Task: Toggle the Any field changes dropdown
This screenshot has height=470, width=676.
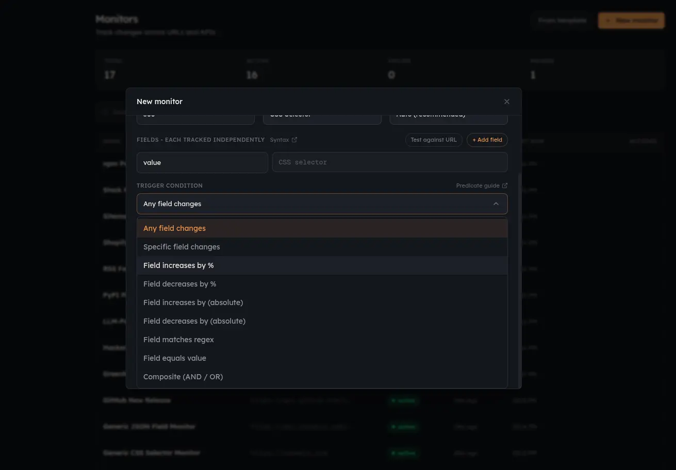Action: pos(322,204)
